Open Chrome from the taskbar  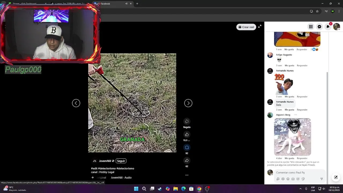tap(199, 189)
